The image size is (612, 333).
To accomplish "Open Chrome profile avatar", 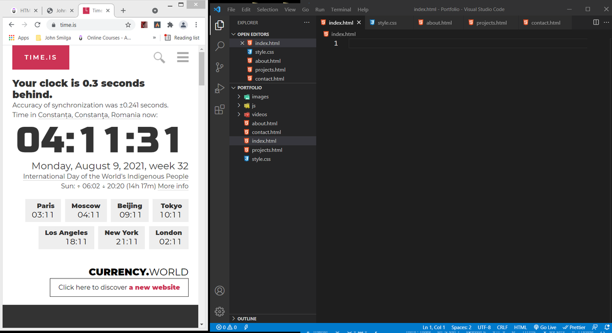I will coord(183,24).
